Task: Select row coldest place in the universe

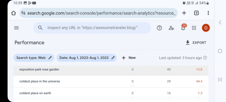Action: 111,81
